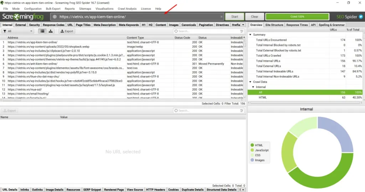This screenshot has height=192, width=365.
Task: Collapse the Summary section
Action: click(251, 35)
